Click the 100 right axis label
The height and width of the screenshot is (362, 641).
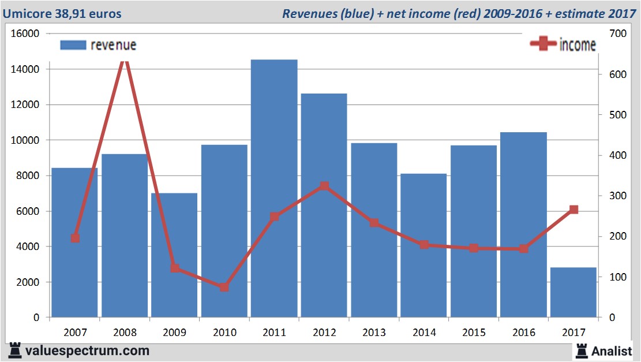click(x=618, y=277)
